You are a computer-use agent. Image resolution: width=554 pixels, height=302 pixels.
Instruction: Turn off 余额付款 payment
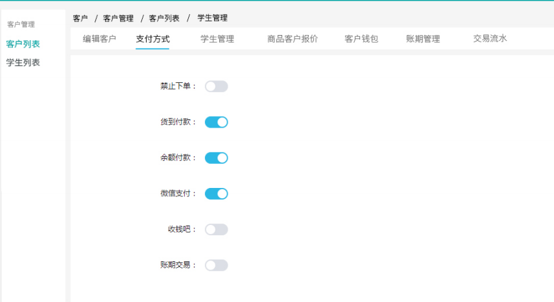pos(216,157)
